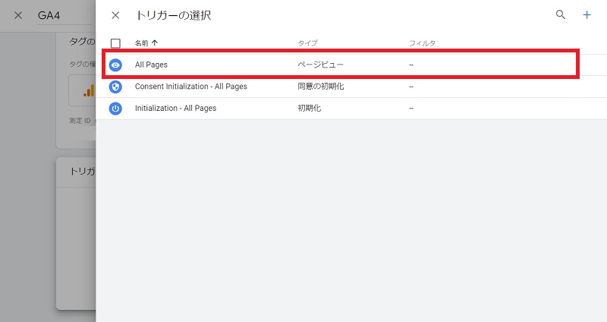607x322 pixels.
Task: Select Consent Initialization shield icon
Action: [x=115, y=87]
